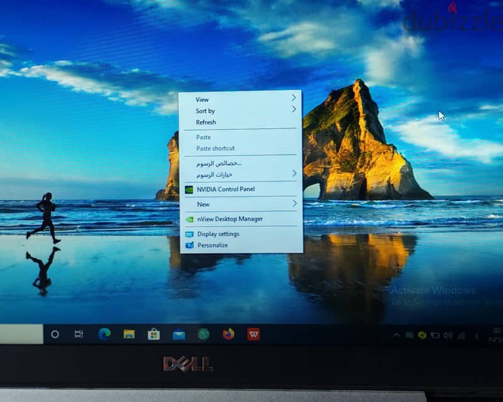Image resolution: width=503 pixels, height=402 pixels.
Task: Open the green round app on taskbar
Action: click(x=203, y=334)
